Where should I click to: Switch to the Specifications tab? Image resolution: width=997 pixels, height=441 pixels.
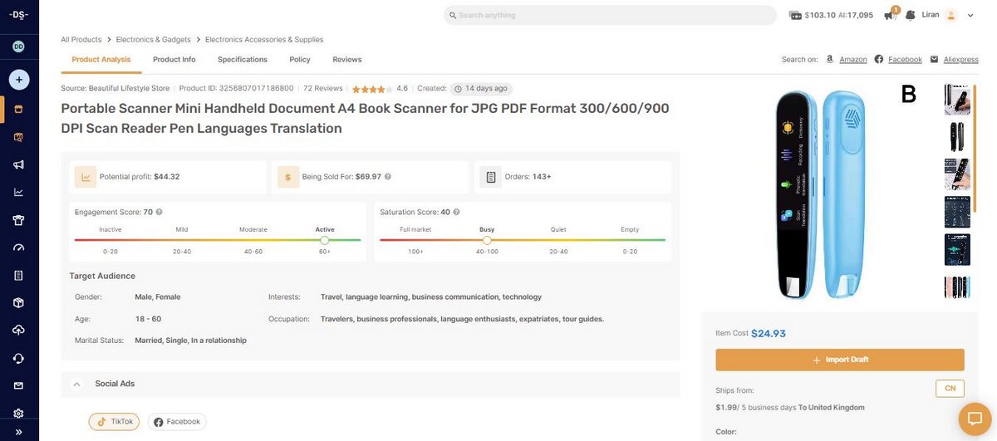[243, 60]
